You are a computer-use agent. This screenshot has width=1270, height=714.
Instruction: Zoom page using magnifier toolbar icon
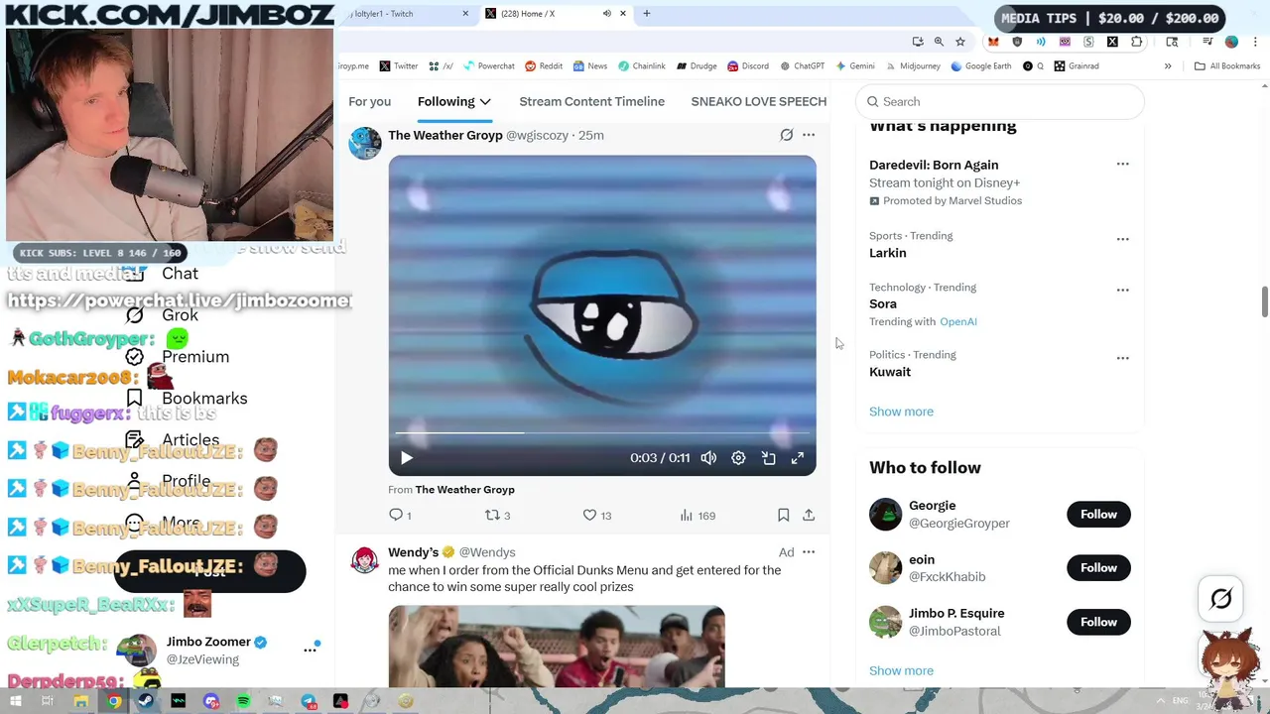(x=939, y=42)
